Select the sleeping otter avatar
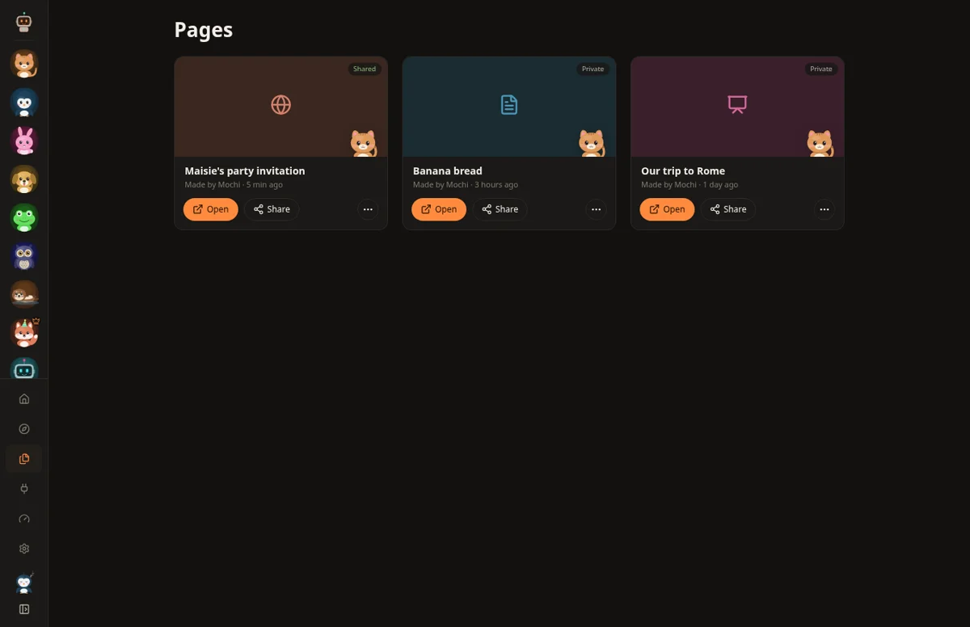 pos(24,295)
